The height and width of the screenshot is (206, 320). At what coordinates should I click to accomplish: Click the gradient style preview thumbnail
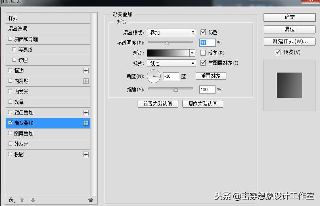[x=289, y=85]
